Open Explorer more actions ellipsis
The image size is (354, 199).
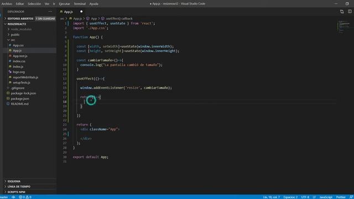point(50,12)
